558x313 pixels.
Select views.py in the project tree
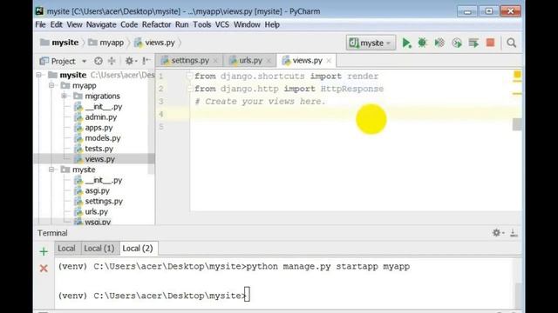pos(94,159)
